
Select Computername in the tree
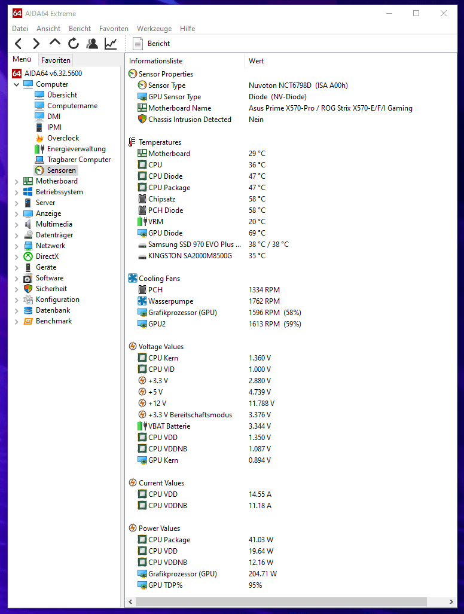point(72,106)
